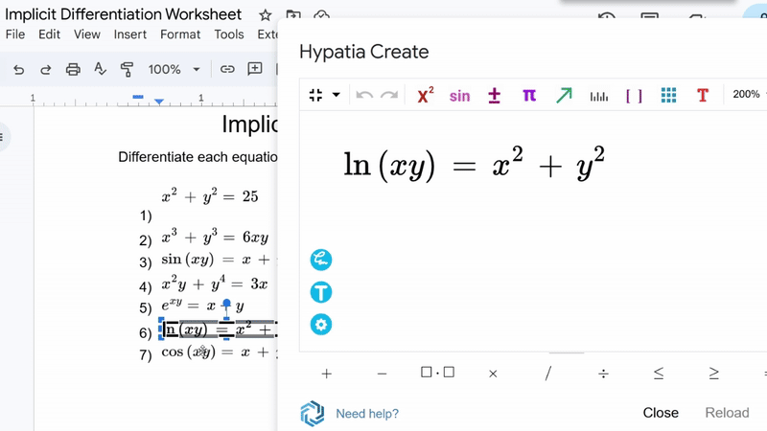Open the purple brackets tool
The height and width of the screenshot is (431, 767).
tap(634, 95)
